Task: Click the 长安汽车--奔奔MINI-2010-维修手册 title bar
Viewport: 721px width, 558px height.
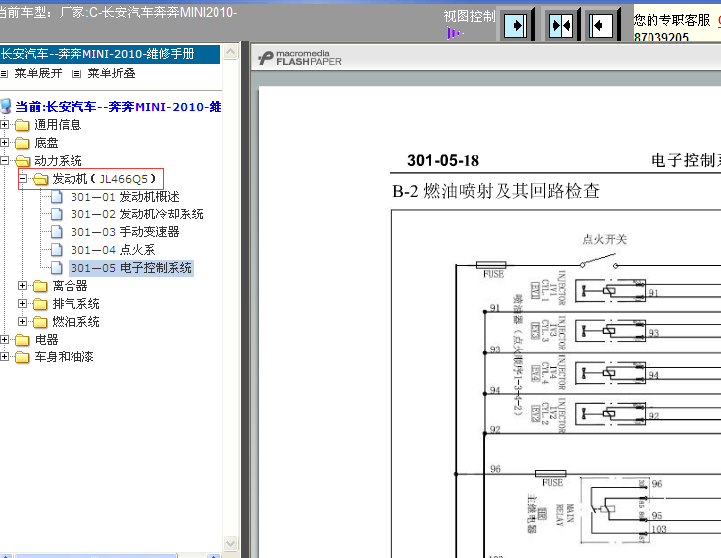Action: (x=110, y=54)
